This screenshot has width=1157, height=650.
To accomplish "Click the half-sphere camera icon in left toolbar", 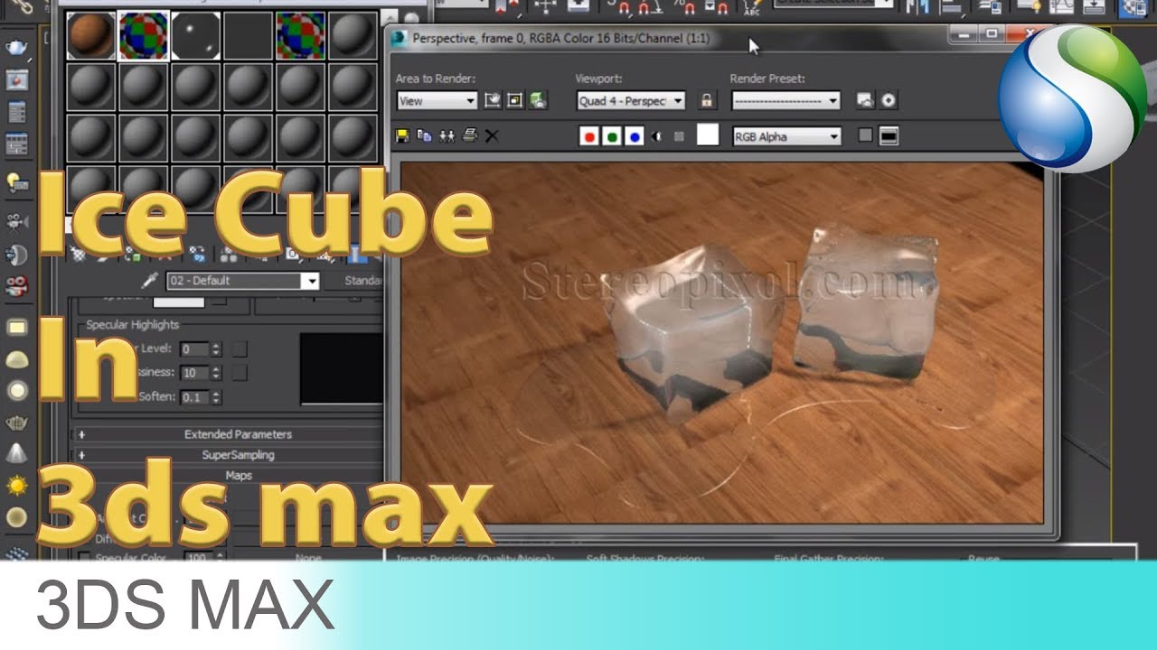I will [16, 255].
